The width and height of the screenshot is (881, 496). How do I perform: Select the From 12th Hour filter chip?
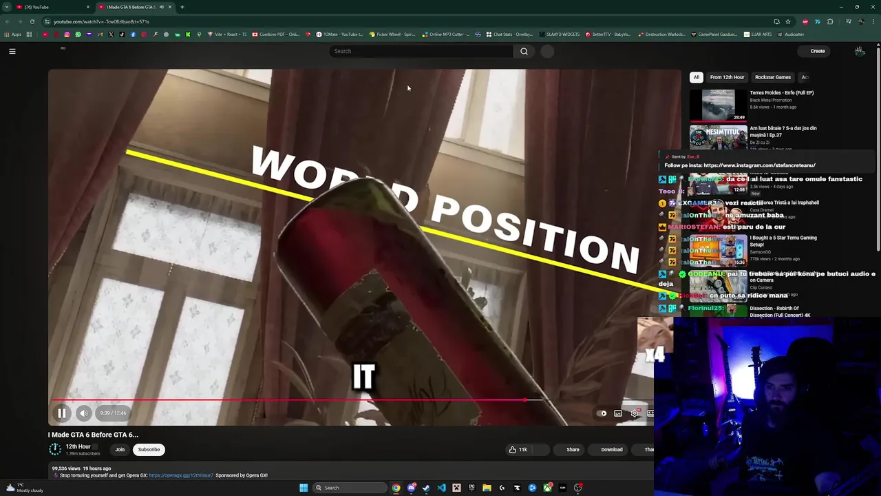click(727, 77)
